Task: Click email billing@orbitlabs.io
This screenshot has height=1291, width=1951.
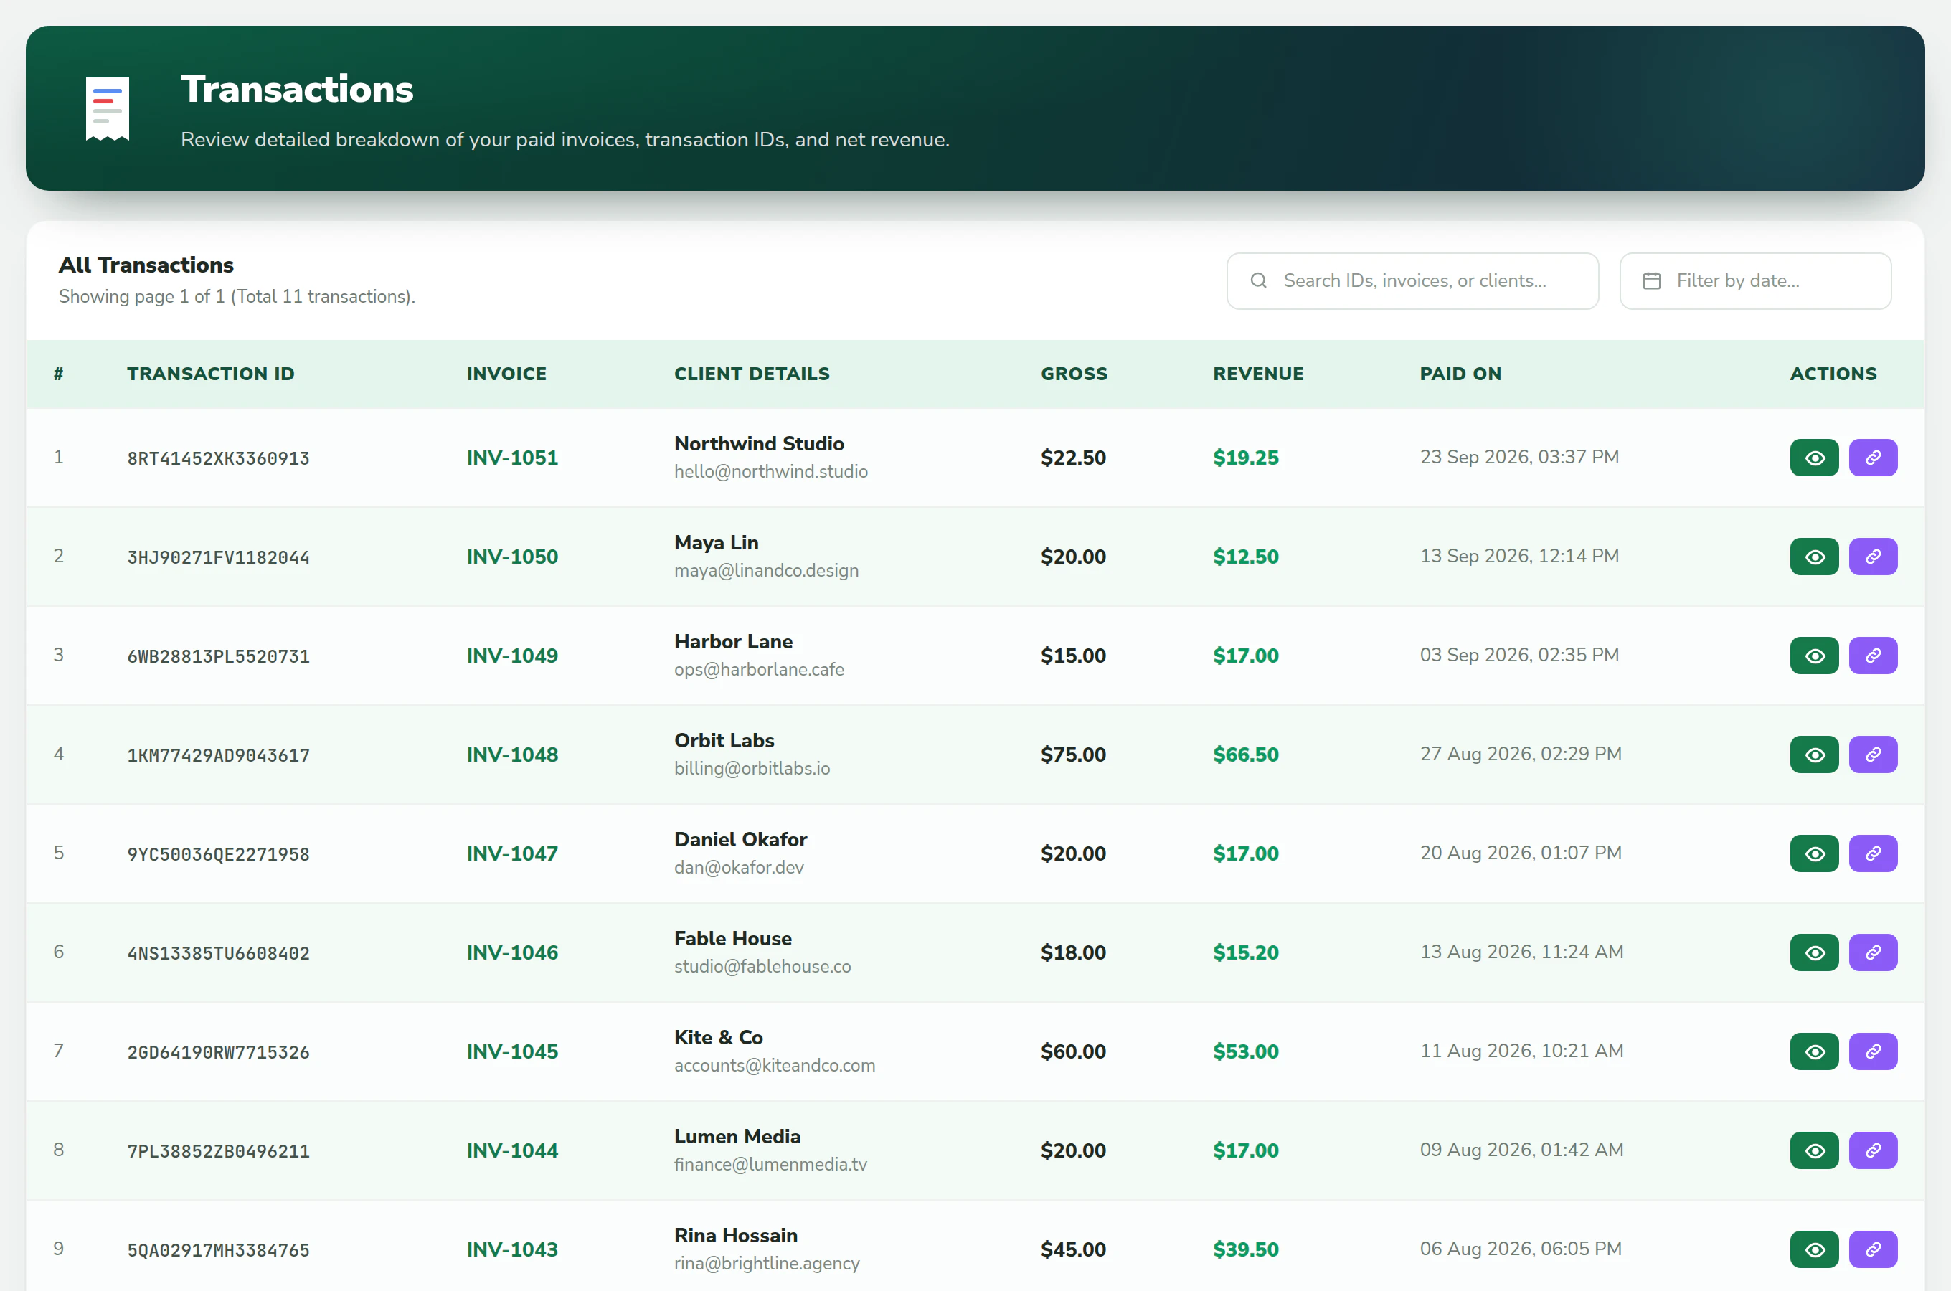Action: [752, 768]
